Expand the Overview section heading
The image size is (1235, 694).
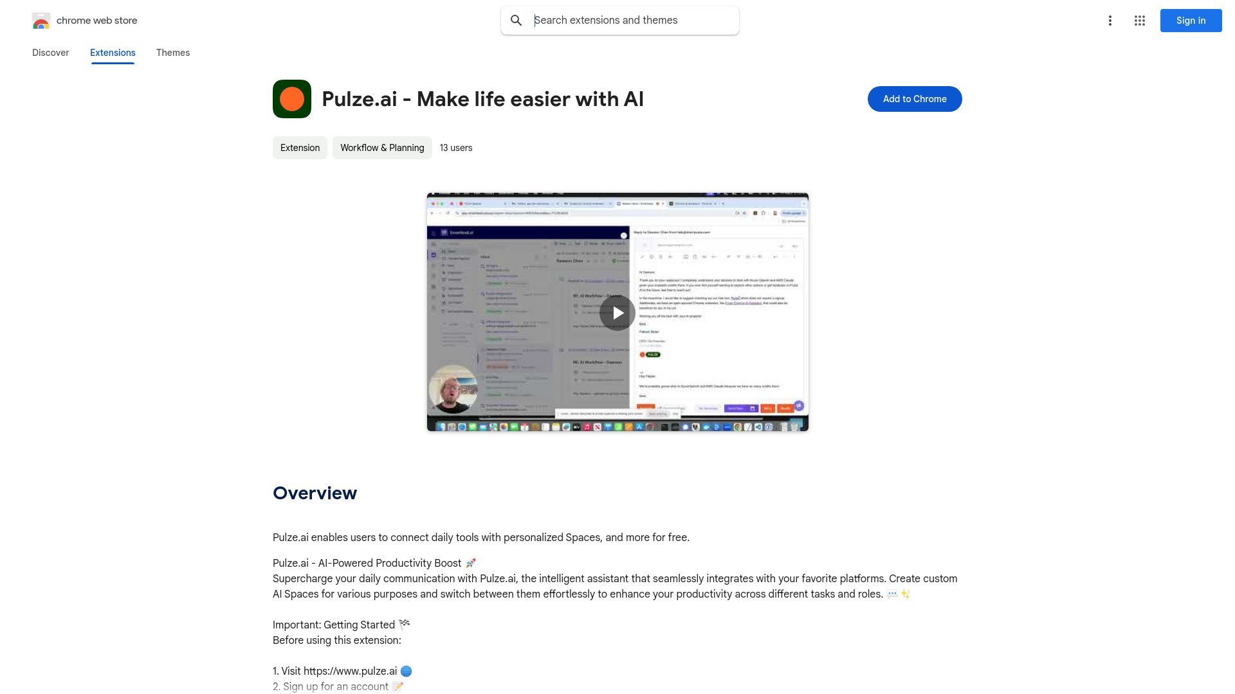point(315,492)
